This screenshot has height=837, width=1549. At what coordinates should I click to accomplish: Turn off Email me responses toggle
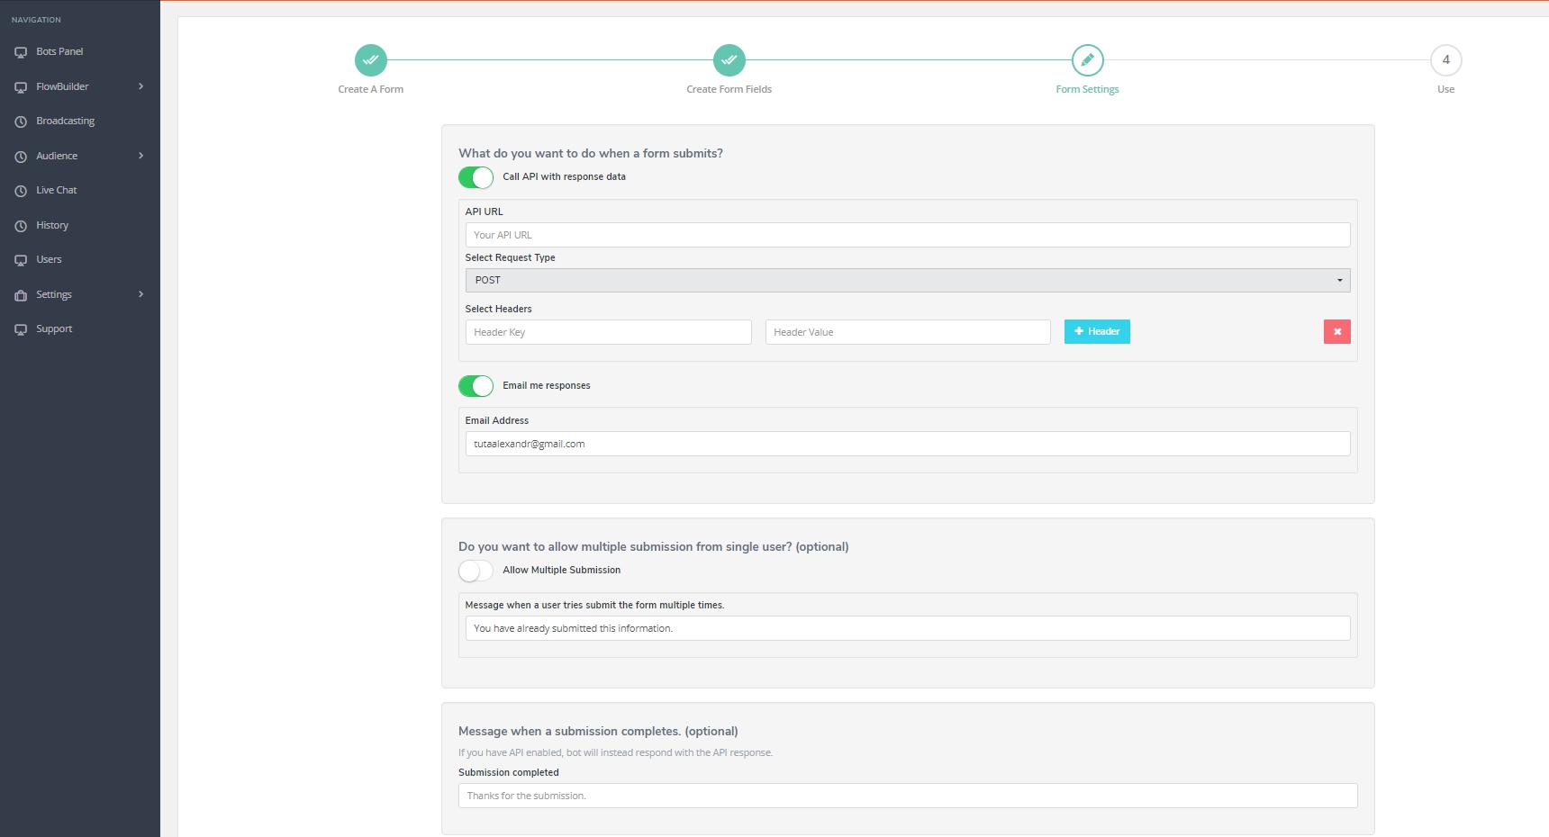(x=476, y=386)
